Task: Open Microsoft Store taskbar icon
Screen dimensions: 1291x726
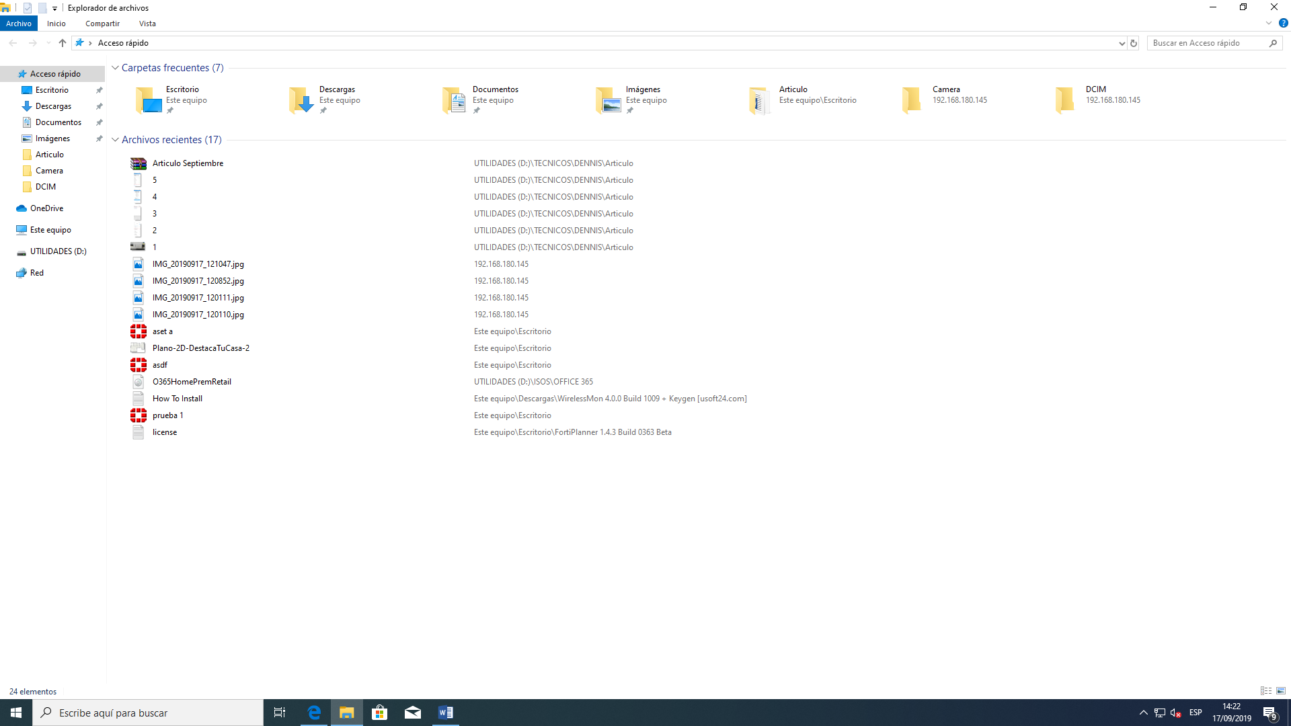Action: pos(380,713)
